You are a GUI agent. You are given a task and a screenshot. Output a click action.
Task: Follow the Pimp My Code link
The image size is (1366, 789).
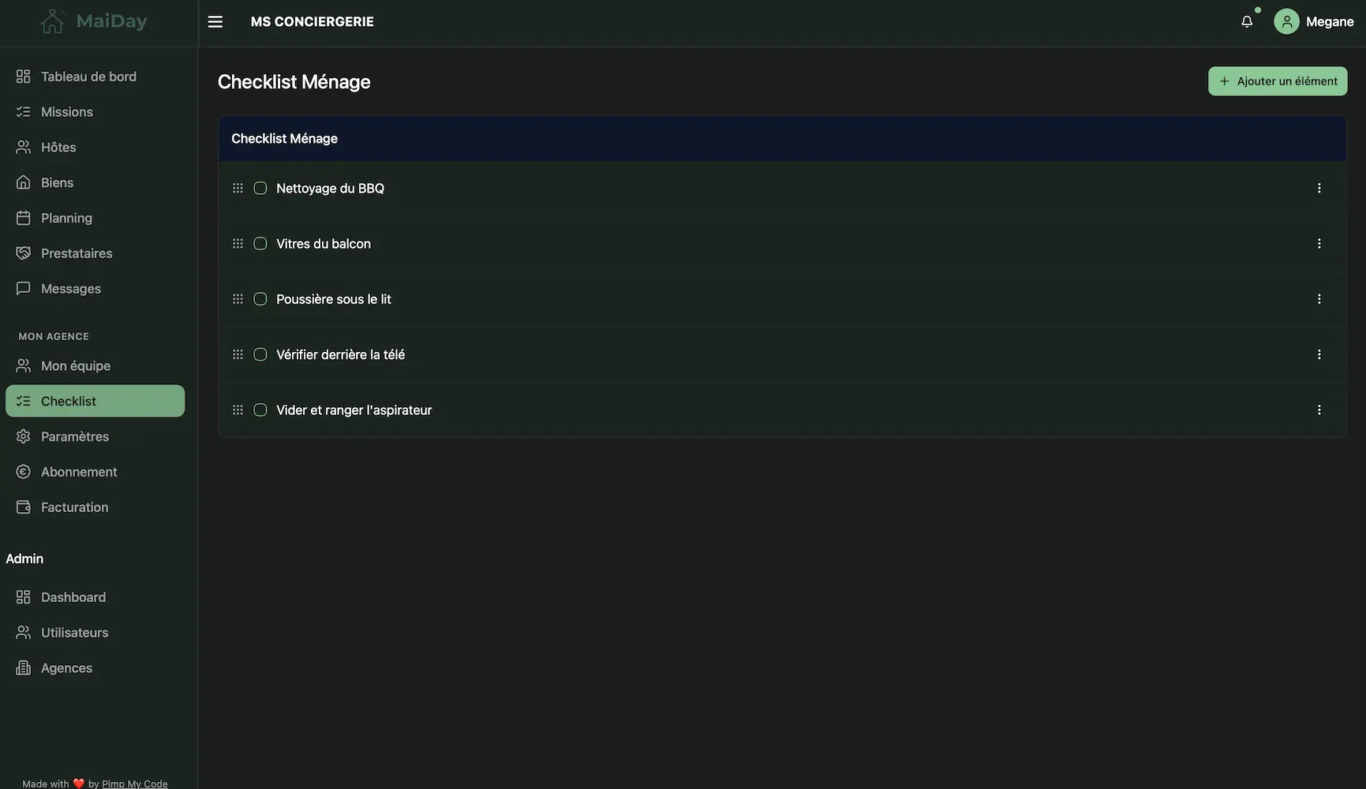coord(134,783)
